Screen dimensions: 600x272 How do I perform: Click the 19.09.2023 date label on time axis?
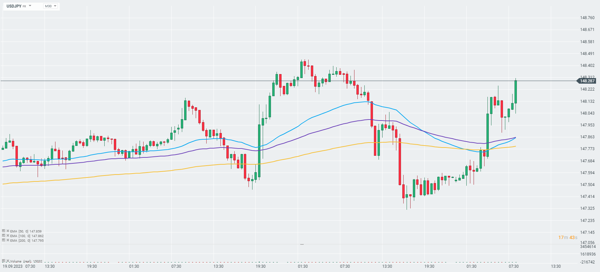point(13,266)
